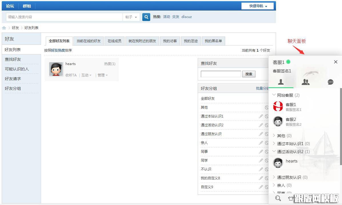Open the 快捷导航 dropdown
Viewport: 342px width, 205px height.
pyautogui.click(x=257, y=6)
